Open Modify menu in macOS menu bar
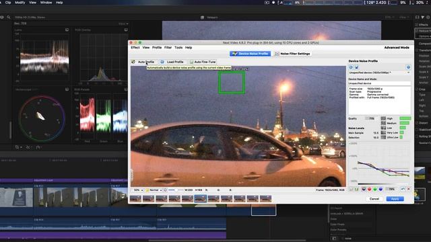431x242 pixels. 20,3
